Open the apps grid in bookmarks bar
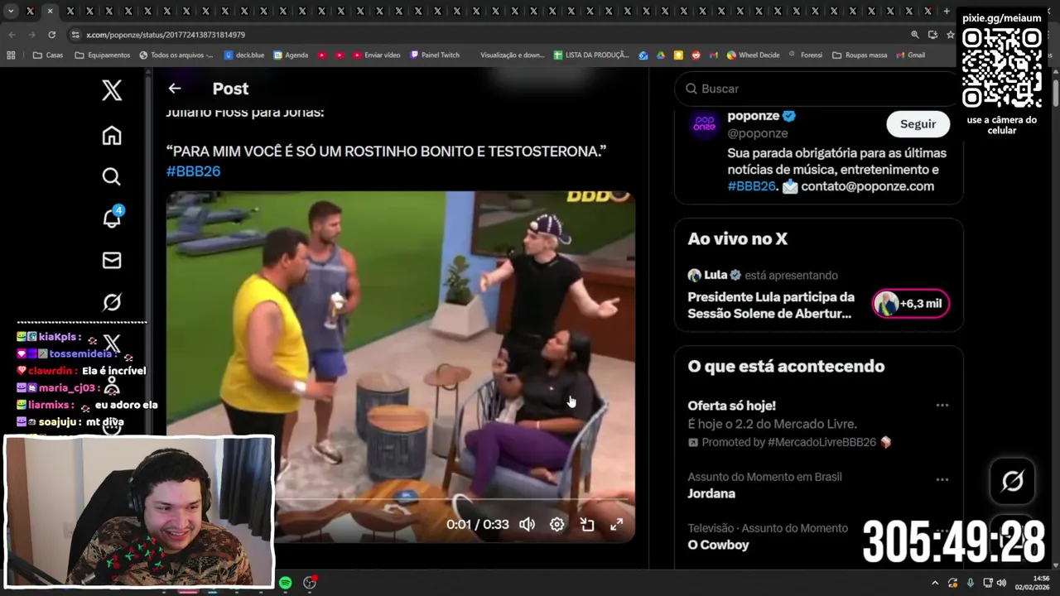The width and height of the screenshot is (1060, 596). coord(11,55)
